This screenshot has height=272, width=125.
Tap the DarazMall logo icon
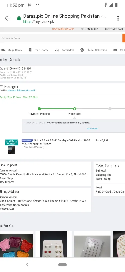57,50
